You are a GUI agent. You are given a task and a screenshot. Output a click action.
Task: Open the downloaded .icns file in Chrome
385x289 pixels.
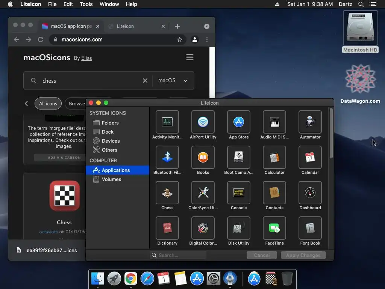click(x=47, y=250)
